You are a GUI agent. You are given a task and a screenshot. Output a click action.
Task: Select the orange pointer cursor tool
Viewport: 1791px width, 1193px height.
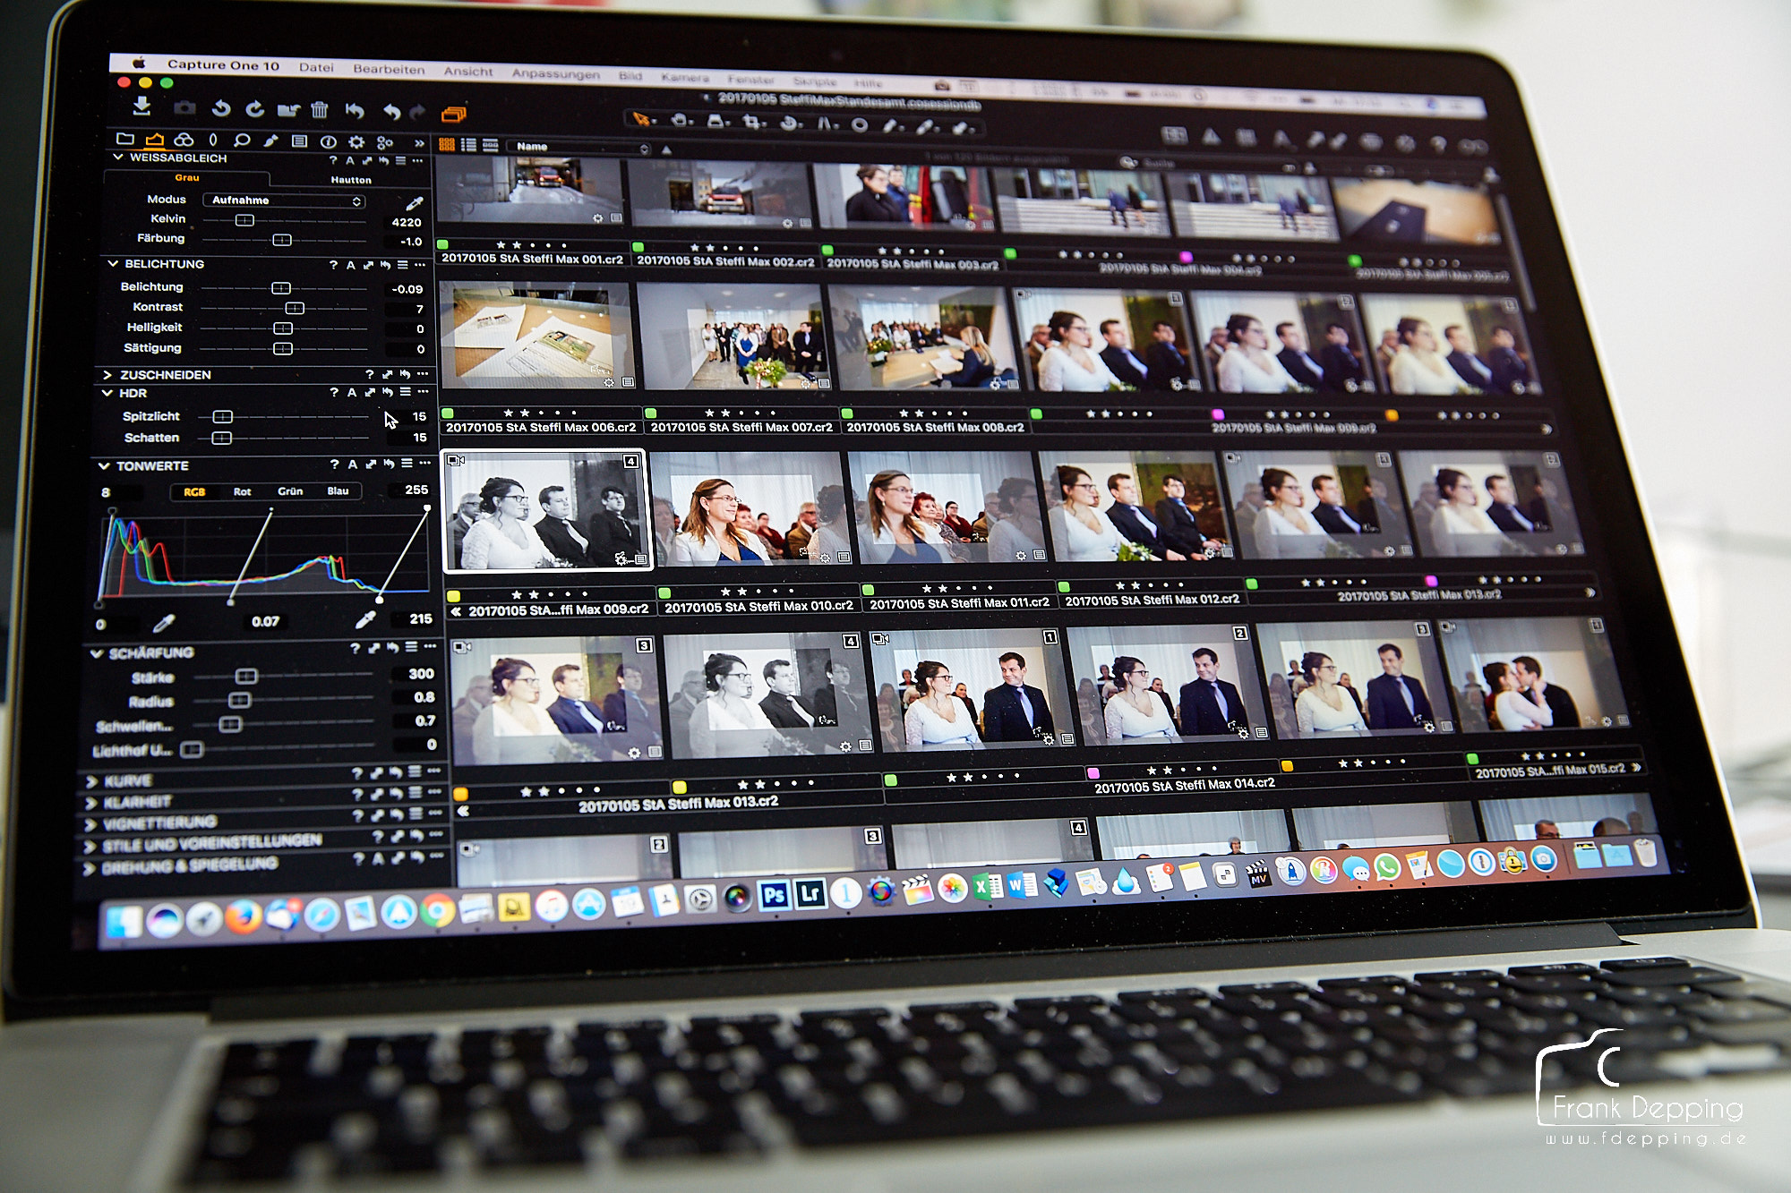642,119
